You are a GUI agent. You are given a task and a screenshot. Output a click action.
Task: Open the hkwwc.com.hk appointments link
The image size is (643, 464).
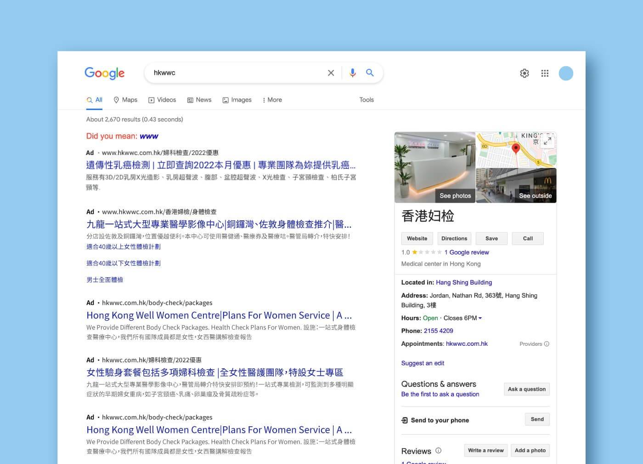click(x=467, y=344)
